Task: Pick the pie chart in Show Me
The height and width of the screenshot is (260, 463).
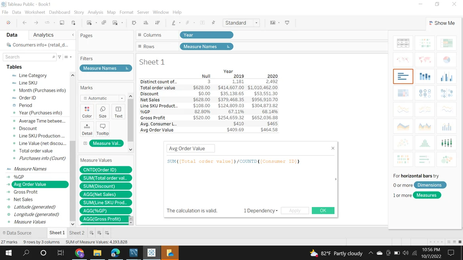Action: pyautogui.click(x=446, y=60)
